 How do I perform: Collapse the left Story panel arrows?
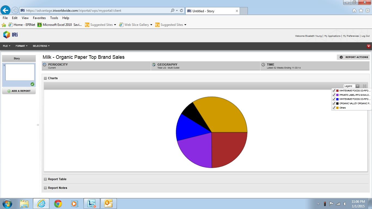[38, 125]
